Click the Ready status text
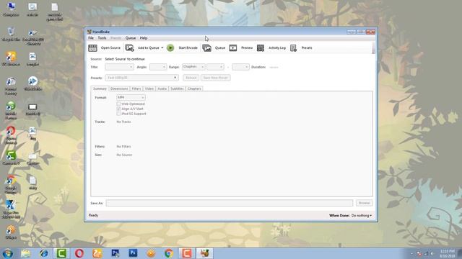Image resolution: width=462 pixels, height=259 pixels. click(93, 215)
